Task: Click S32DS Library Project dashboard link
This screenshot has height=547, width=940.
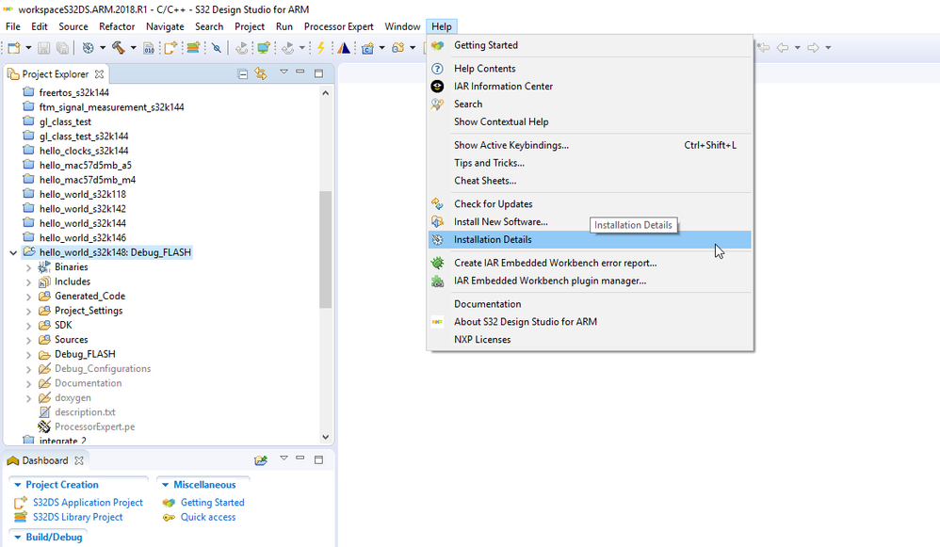Action: [x=78, y=517]
